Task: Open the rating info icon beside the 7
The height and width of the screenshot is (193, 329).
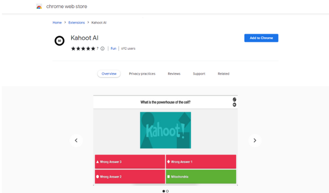Action: (103, 49)
